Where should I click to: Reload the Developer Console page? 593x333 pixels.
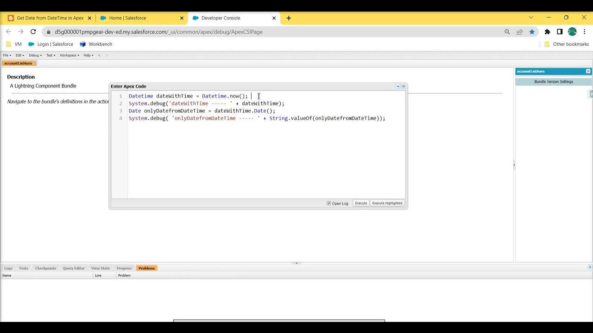click(33, 31)
